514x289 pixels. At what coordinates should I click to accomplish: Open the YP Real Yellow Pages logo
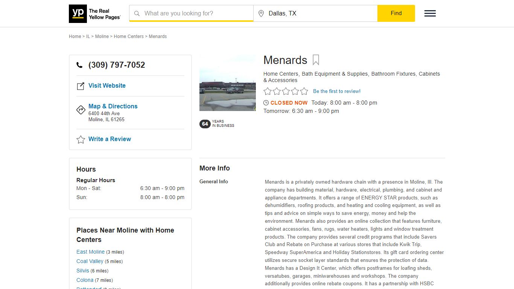tap(95, 14)
